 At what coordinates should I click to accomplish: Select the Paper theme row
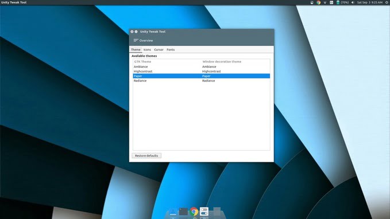coord(202,76)
